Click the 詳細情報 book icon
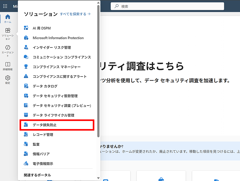 click(x=8, y=65)
